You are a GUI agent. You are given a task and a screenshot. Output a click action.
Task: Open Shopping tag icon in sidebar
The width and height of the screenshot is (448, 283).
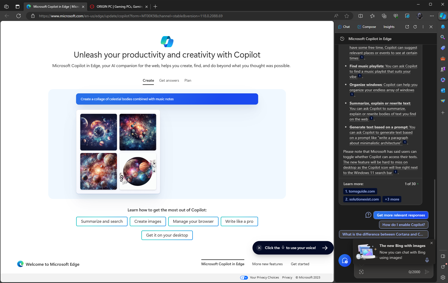pos(443,48)
